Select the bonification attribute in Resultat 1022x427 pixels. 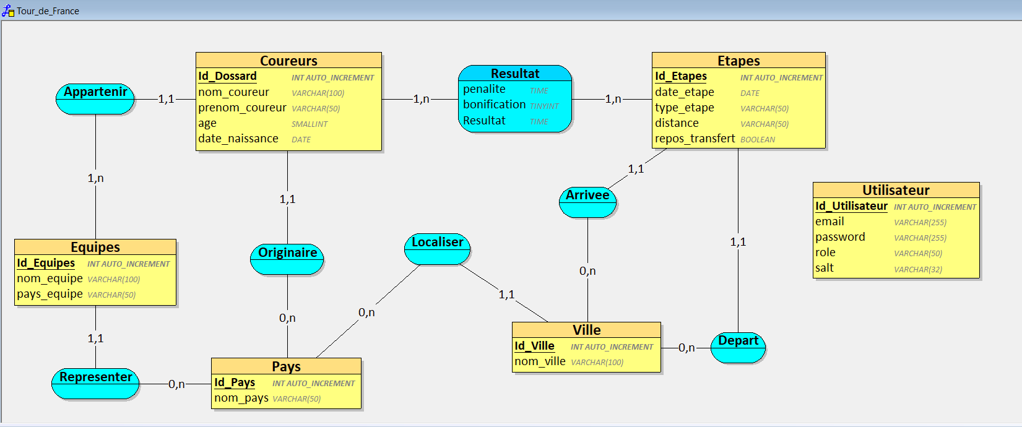click(x=494, y=105)
